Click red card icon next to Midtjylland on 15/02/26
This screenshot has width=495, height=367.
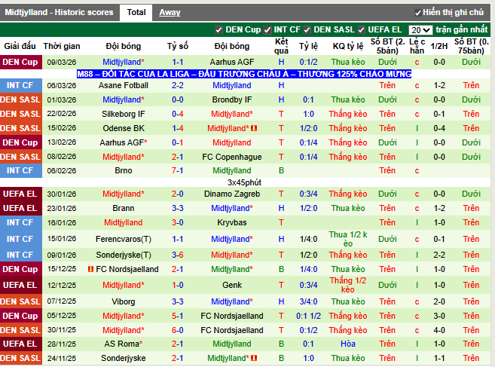tap(254, 128)
